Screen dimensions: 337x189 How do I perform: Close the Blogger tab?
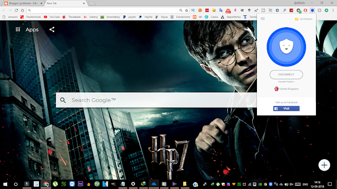(x=41, y=4)
